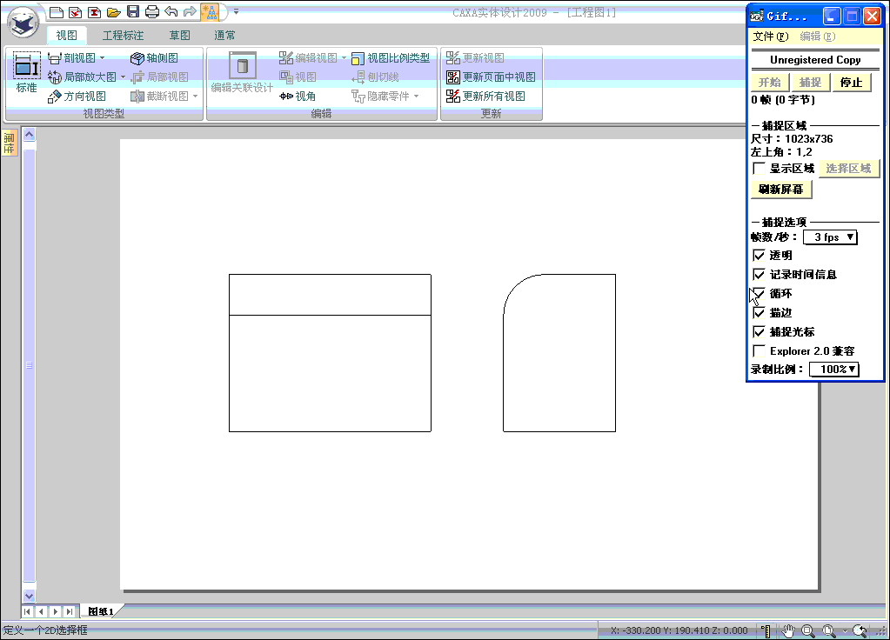
Task: Click the scroll up arrow
Action: tap(29, 135)
